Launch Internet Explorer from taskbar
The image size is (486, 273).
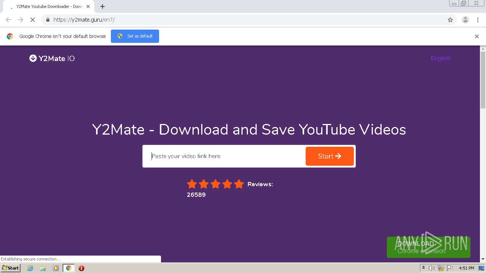pos(30,268)
